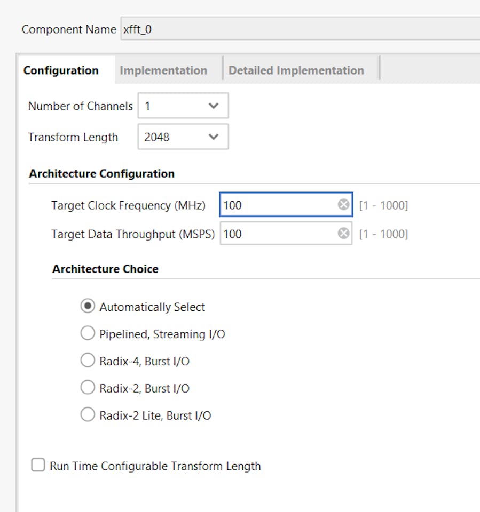480x512 pixels.
Task: Clear the Target Clock Frequency field icon
Action: tap(344, 205)
